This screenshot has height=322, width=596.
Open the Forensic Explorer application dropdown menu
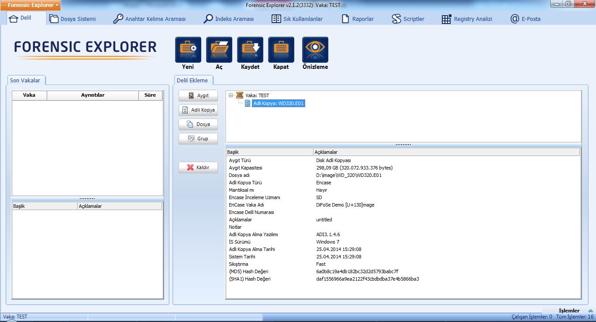click(x=33, y=5)
